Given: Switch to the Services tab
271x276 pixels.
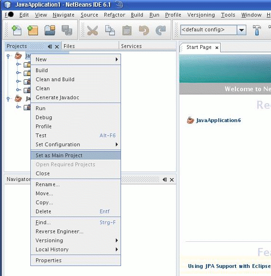Looking at the screenshot, I should 148,46.
